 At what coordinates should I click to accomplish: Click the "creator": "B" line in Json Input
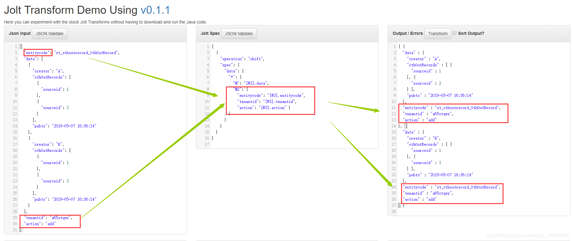(48, 144)
